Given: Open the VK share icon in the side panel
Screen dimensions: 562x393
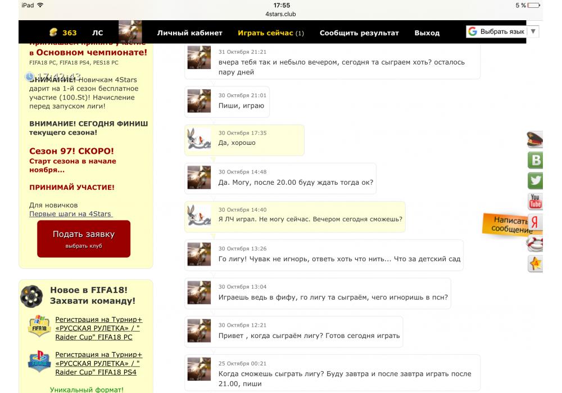Looking at the screenshot, I should tap(536, 160).
